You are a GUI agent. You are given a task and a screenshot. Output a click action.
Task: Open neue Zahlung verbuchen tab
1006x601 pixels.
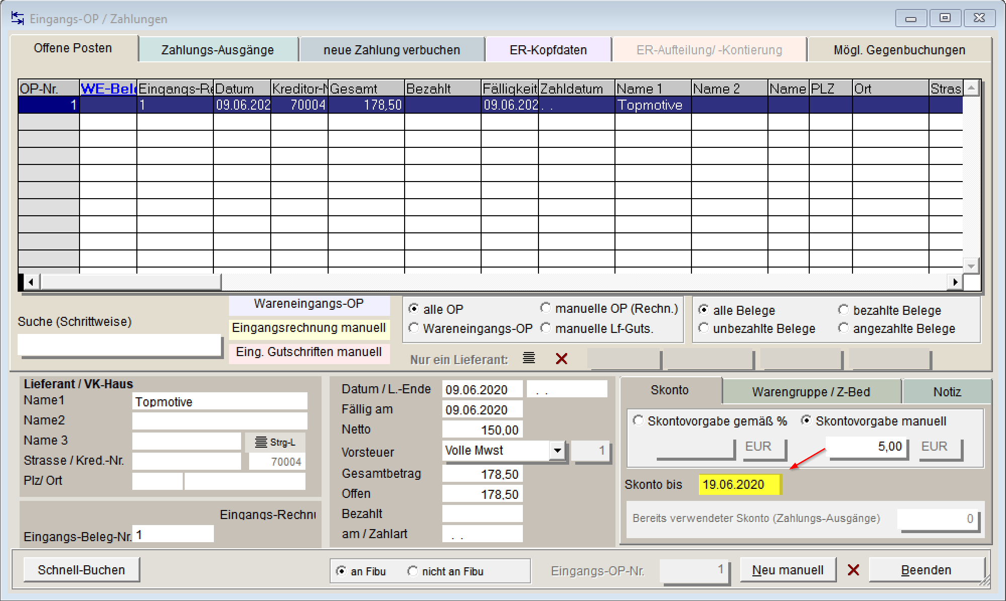[392, 50]
